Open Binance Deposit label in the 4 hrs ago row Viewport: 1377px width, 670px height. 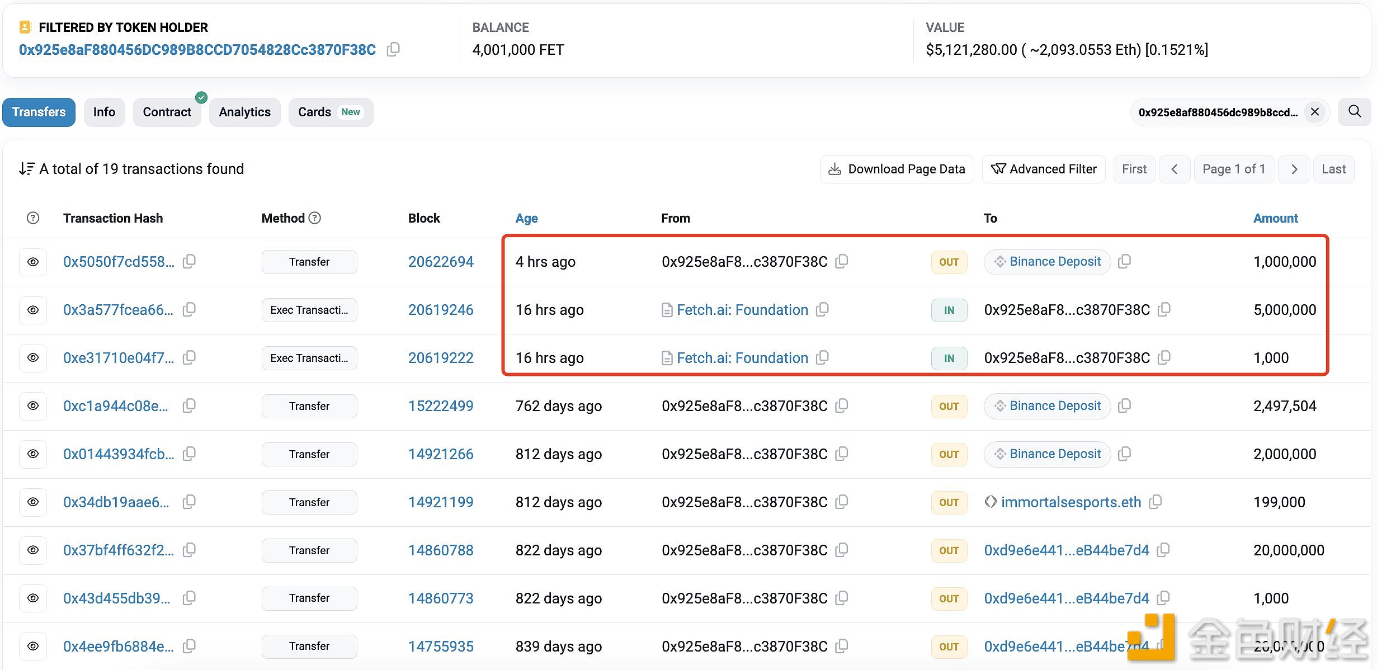click(1047, 262)
